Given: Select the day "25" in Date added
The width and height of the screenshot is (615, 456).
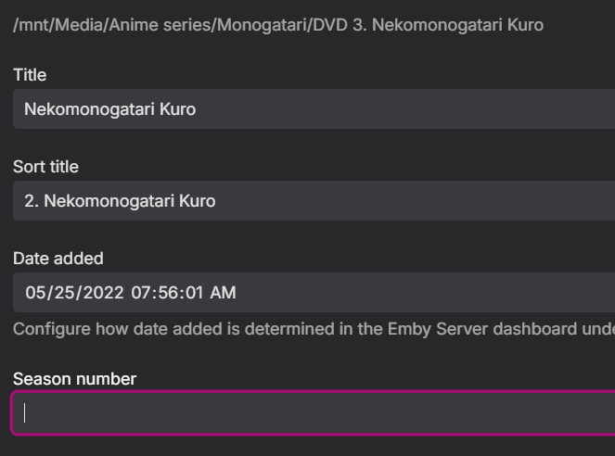Looking at the screenshot, I should click(x=62, y=293).
